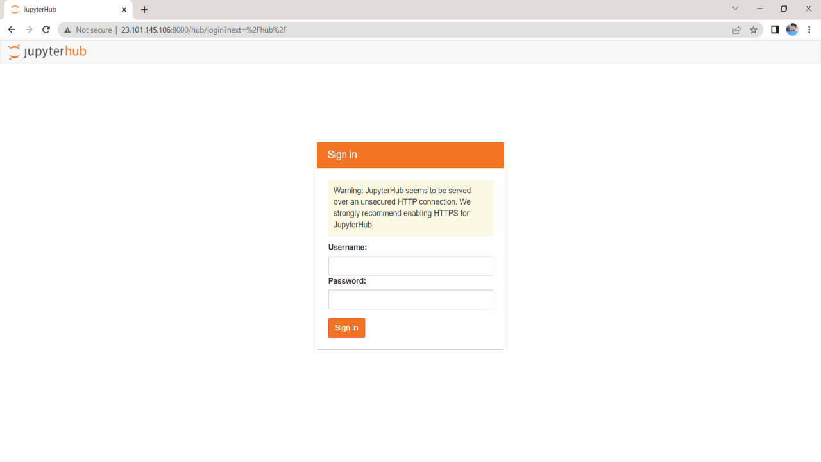Go back using browser back arrow
The height and width of the screenshot is (462, 821).
click(x=12, y=30)
